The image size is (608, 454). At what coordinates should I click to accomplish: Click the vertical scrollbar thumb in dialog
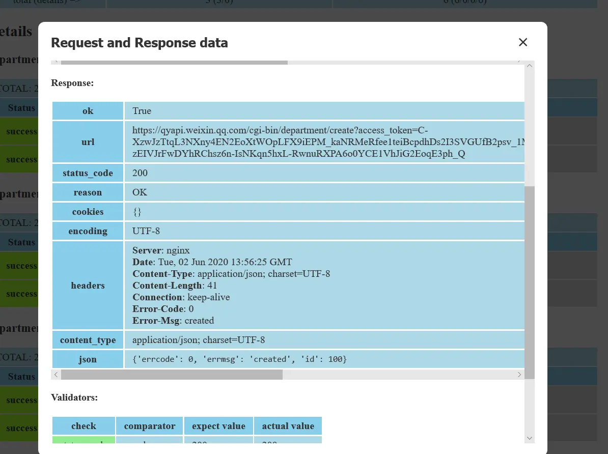pyautogui.click(x=529, y=282)
